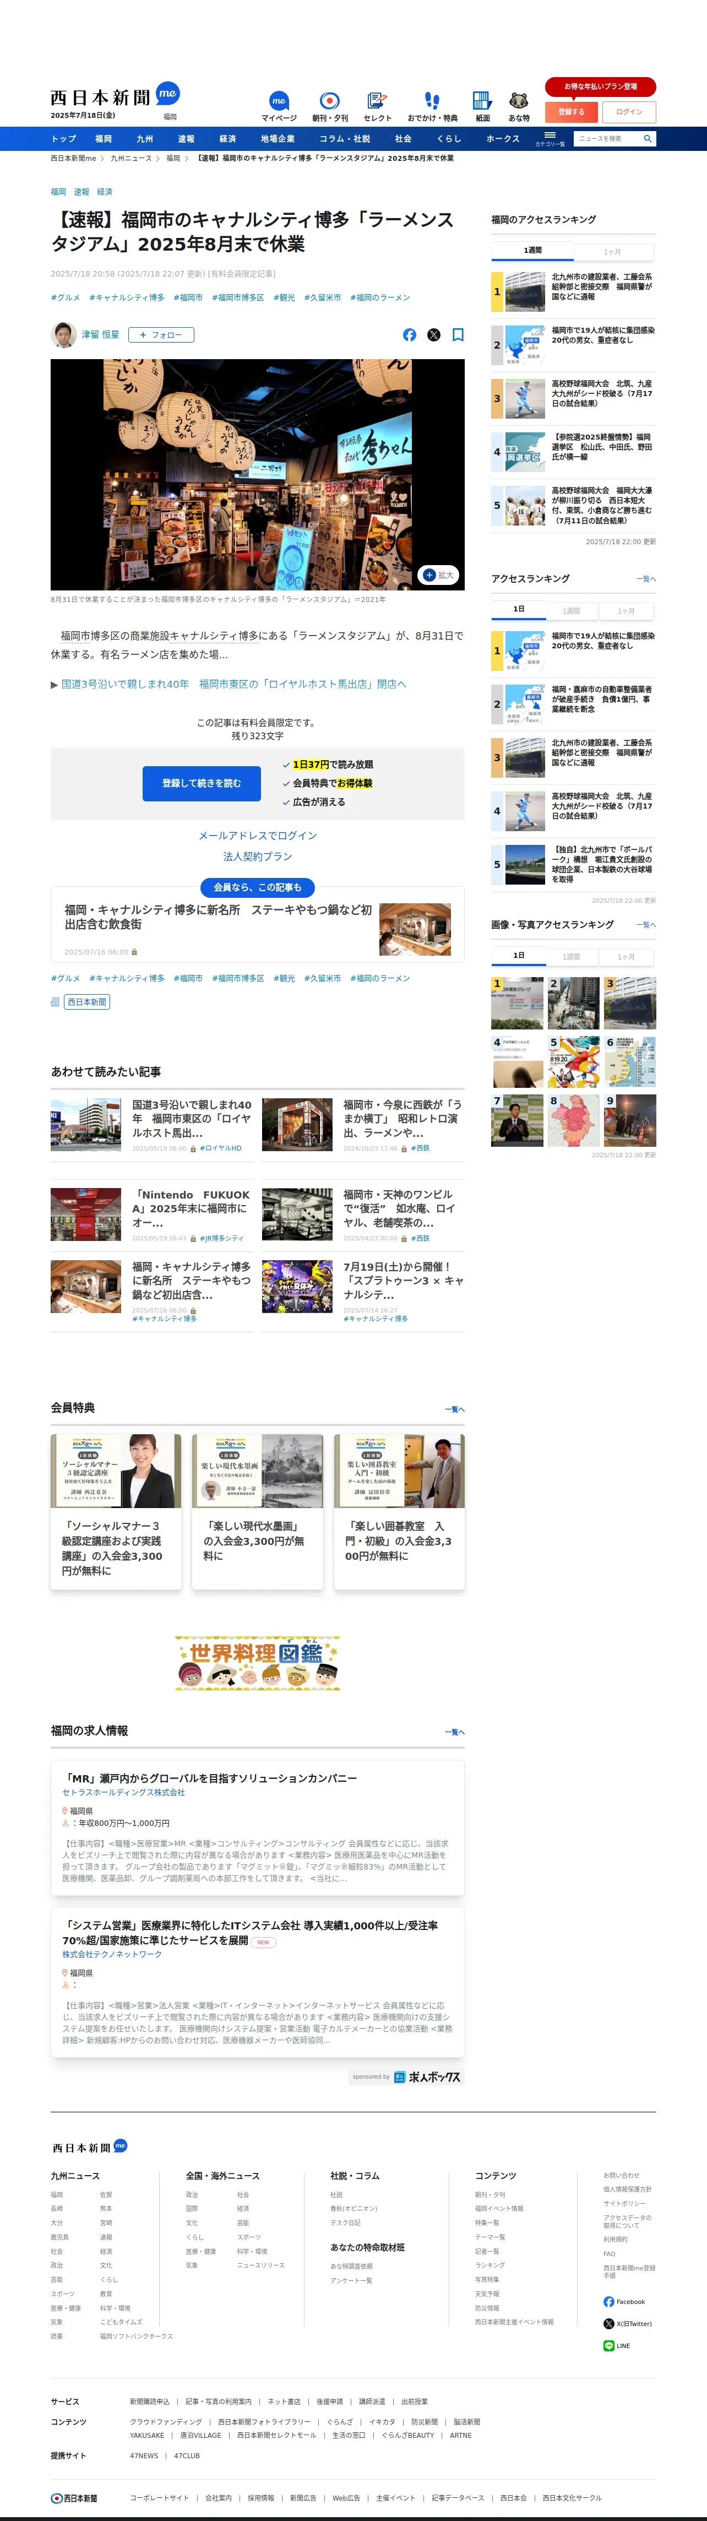The image size is (707, 2521).
Task: Click 求人ボックス sponsor logo
Action: [426, 2077]
